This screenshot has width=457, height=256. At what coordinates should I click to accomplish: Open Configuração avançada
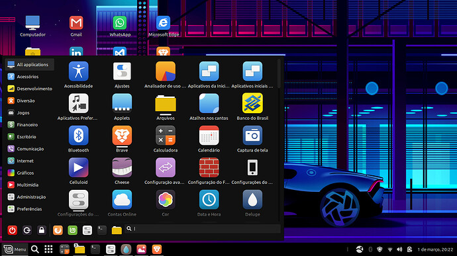166,171
